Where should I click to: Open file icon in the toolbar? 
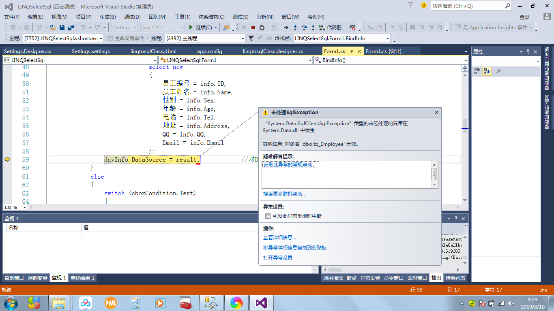click(x=53, y=28)
